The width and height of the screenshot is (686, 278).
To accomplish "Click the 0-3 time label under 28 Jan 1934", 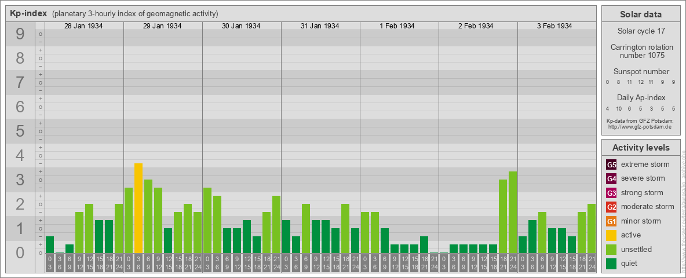I will coord(50,263).
